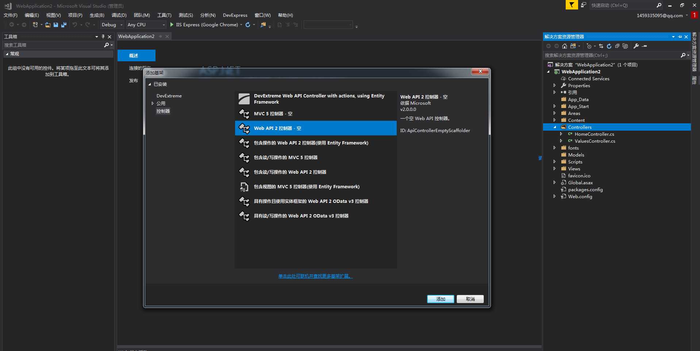Select 包含读/写操作的 Web API 2 控制器 item
This screenshot has width=700, height=351.
pos(316,172)
